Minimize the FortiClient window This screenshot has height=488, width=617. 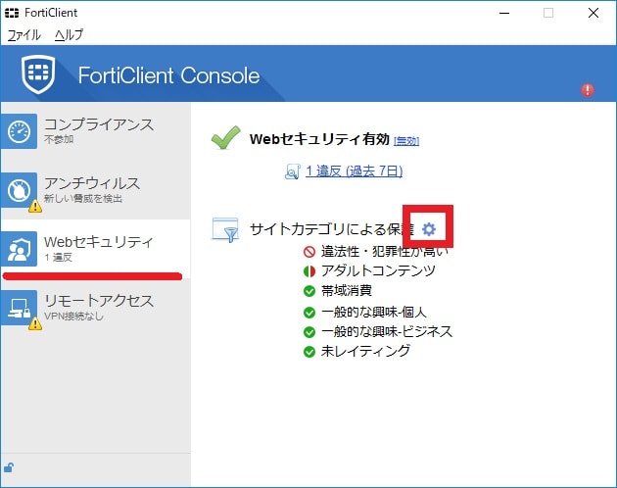504,13
